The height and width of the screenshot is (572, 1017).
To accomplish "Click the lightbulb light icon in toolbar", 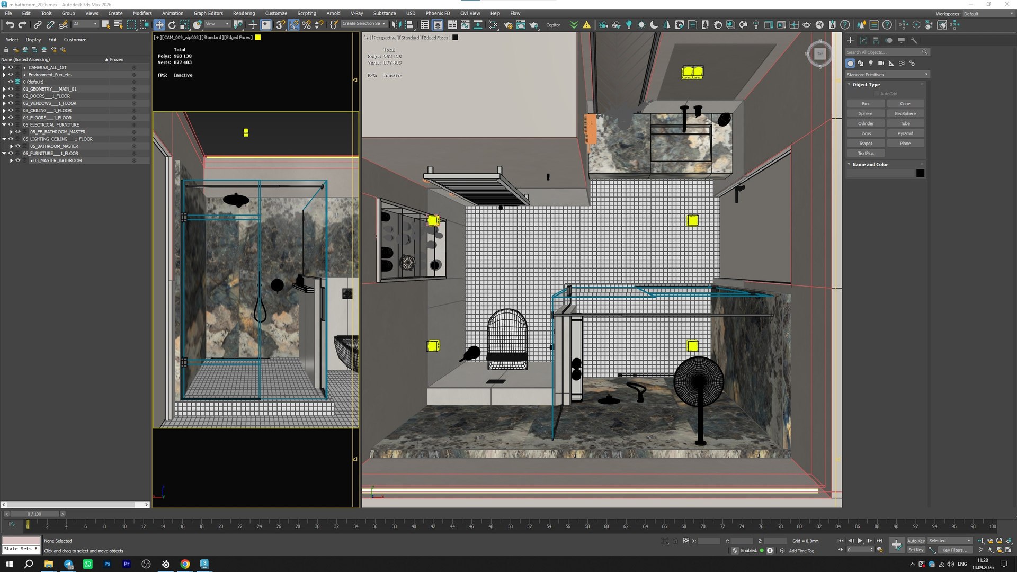I will tap(629, 25).
